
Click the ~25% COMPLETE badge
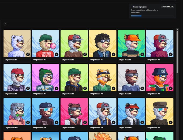click(x=168, y=7)
